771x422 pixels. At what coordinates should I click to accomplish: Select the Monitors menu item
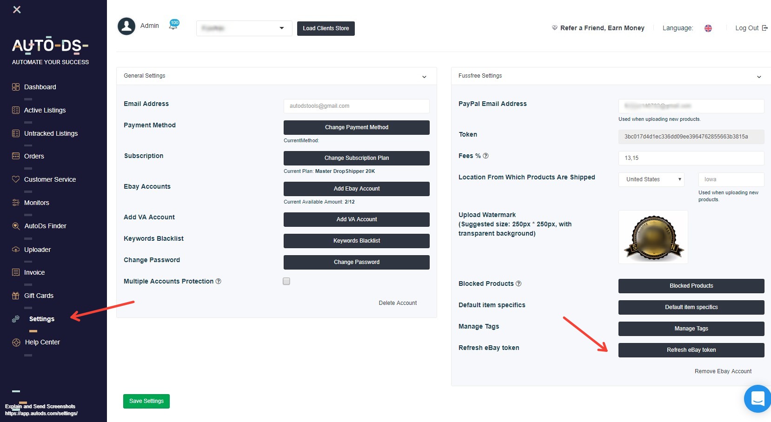pyautogui.click(x=37, y=203)
